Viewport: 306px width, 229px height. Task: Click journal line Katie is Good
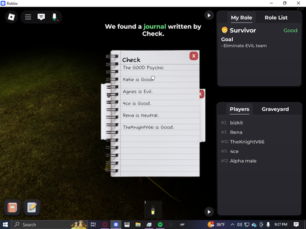(x=138, y=79)
